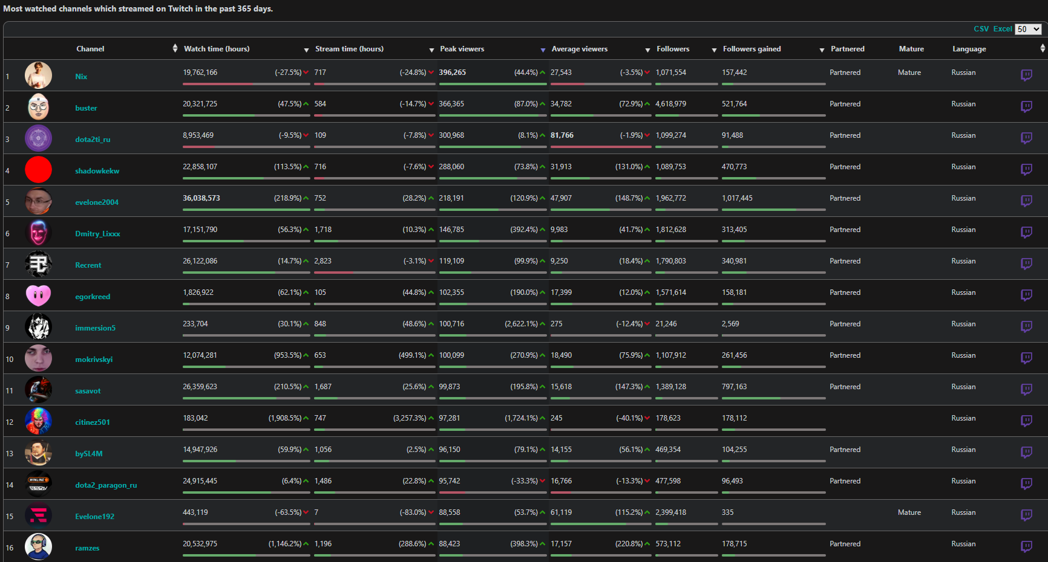Select the red circle avatar of shadowkekw
Image resolution: width=1048 pixels, height=562 pixels.
(x=38, y=170)
